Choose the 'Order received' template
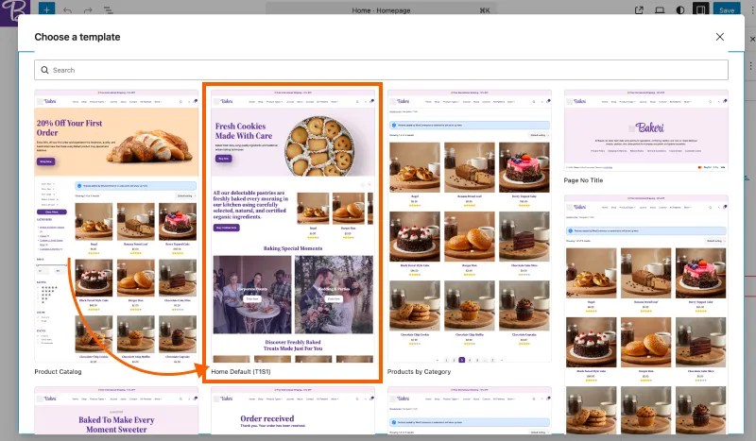The width and height of the screenshot is (756, 441). (x=293, y=411)
